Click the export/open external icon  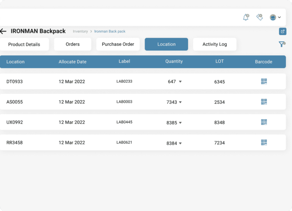tap(283, 31)
